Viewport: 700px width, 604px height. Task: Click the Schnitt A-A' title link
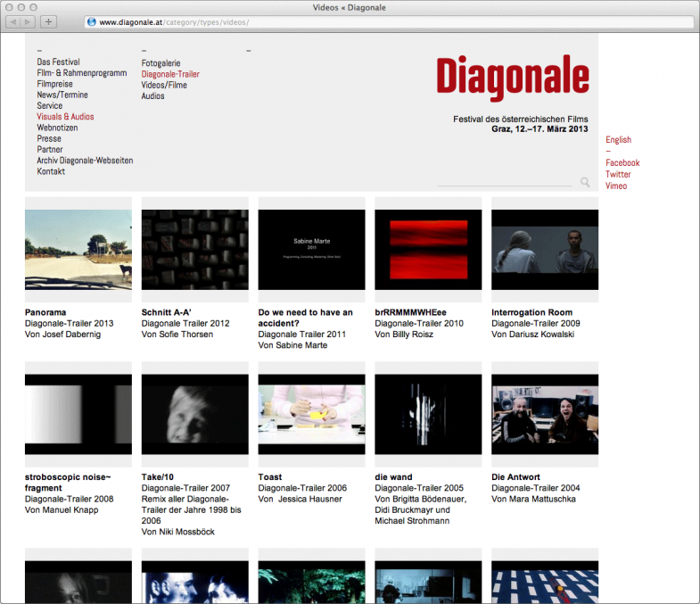click(166, 313)
